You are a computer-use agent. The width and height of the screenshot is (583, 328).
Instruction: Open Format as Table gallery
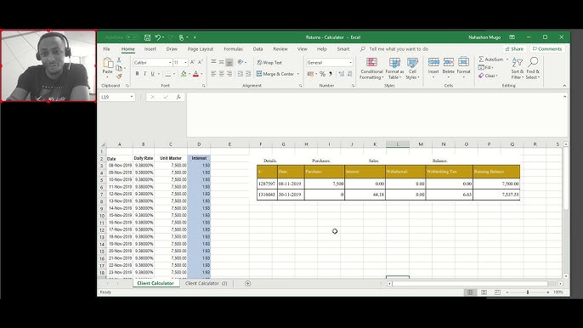click(394, 69)
